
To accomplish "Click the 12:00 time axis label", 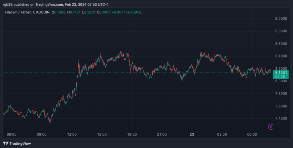I will [72, 135].
